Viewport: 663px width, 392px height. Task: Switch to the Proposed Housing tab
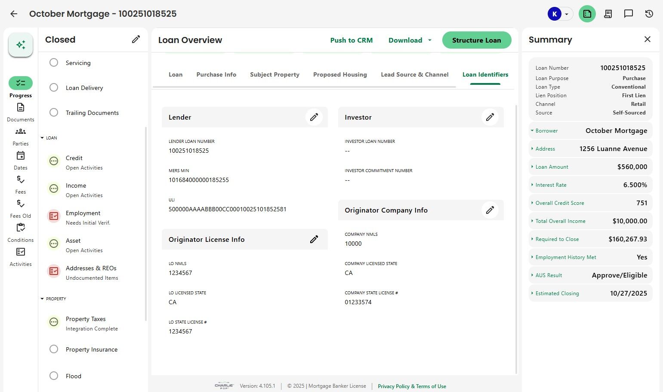[x=340, y=74]
